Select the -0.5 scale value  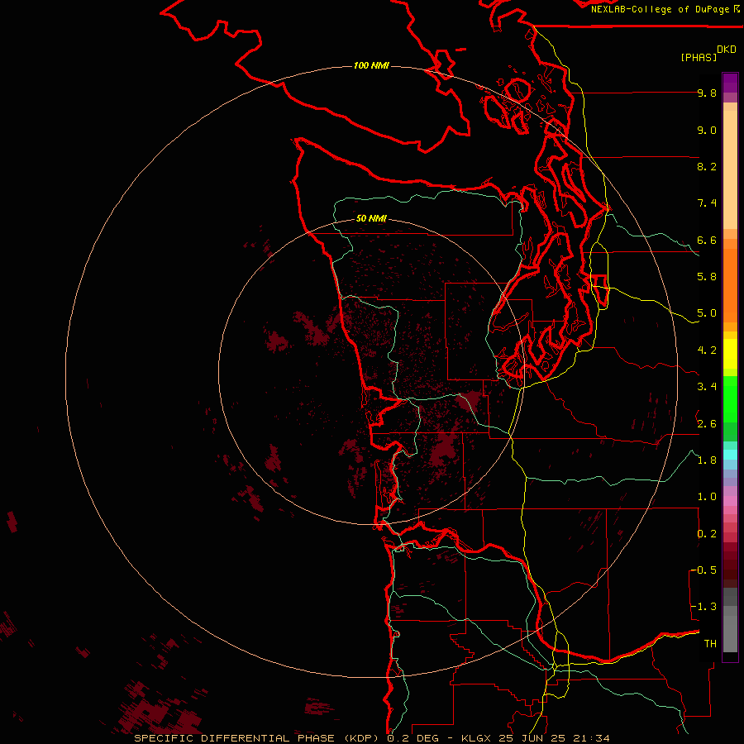[x=703, y=570]
